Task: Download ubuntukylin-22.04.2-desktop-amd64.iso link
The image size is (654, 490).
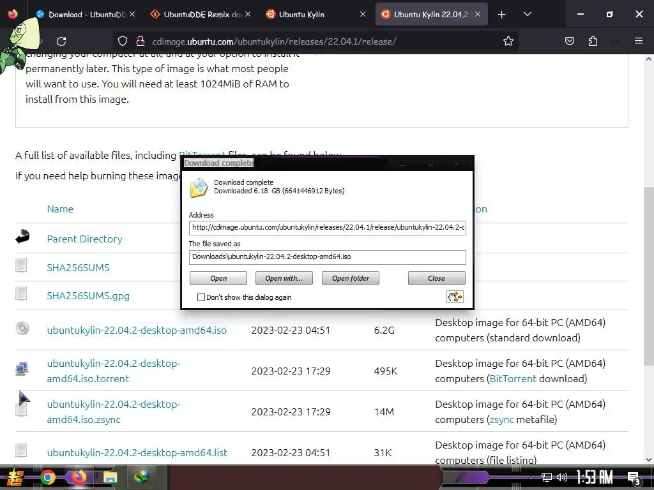Action: tap(137, 330)
